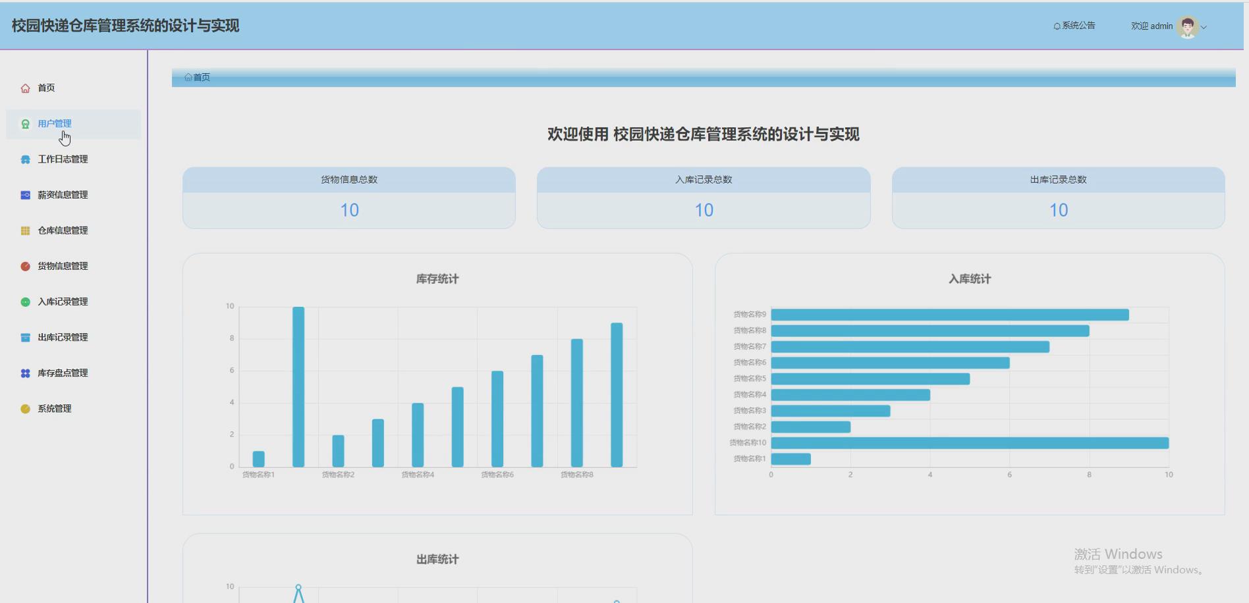Click the bell icon beside 系统公告

[1057, 25]
